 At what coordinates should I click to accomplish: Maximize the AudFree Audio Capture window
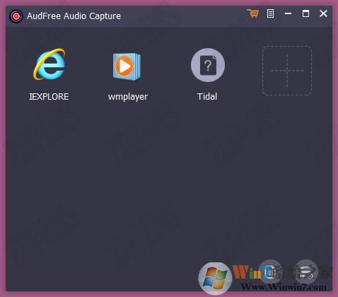[305, 13]
